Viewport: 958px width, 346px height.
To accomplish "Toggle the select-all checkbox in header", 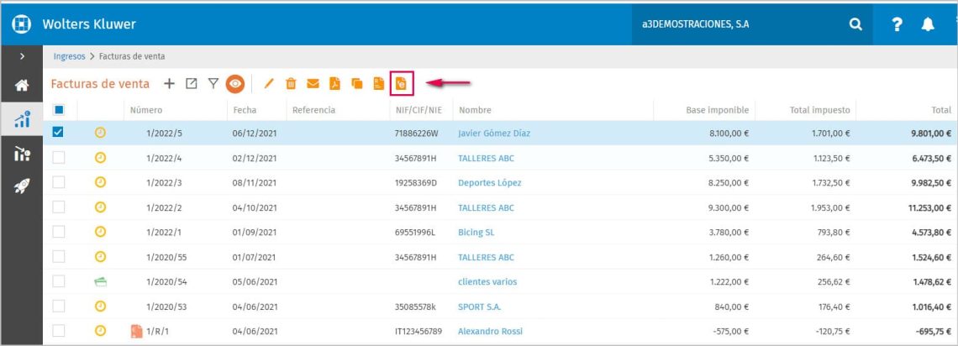I will click(x=59, y=110).
